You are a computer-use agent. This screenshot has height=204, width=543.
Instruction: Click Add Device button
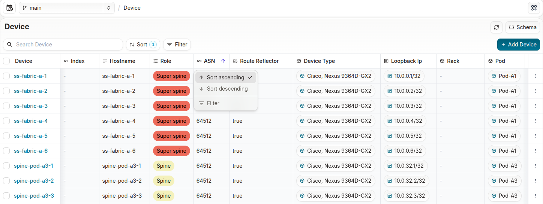pyautogui.click(x=519, y=45)
